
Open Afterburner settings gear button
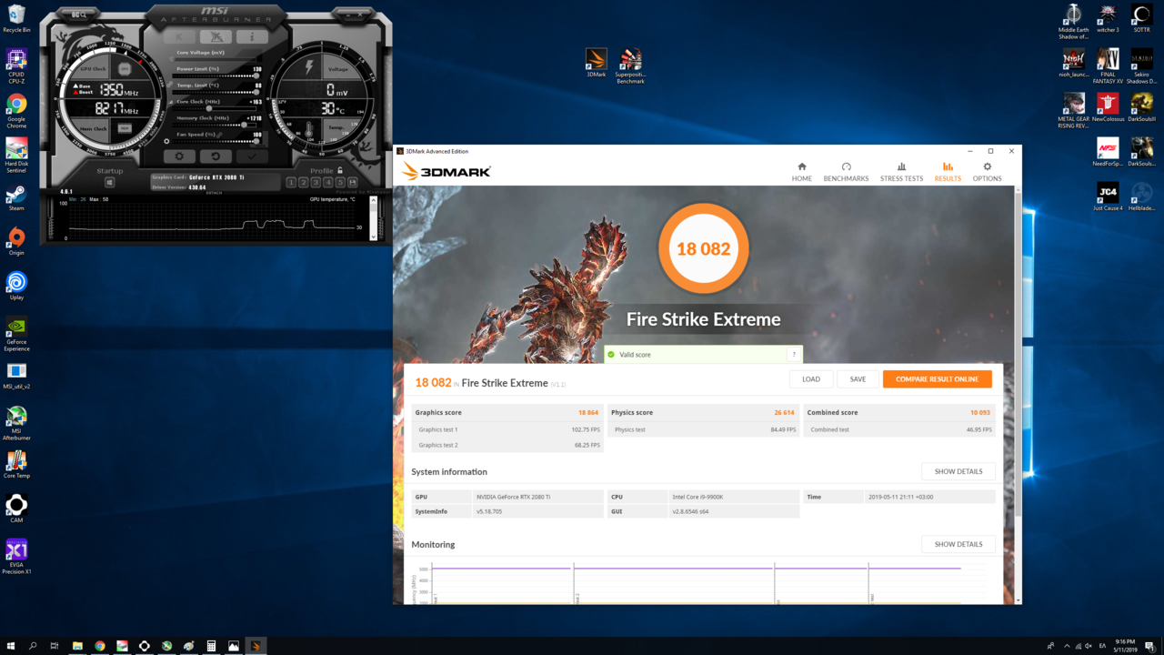[x=179, y=156]
